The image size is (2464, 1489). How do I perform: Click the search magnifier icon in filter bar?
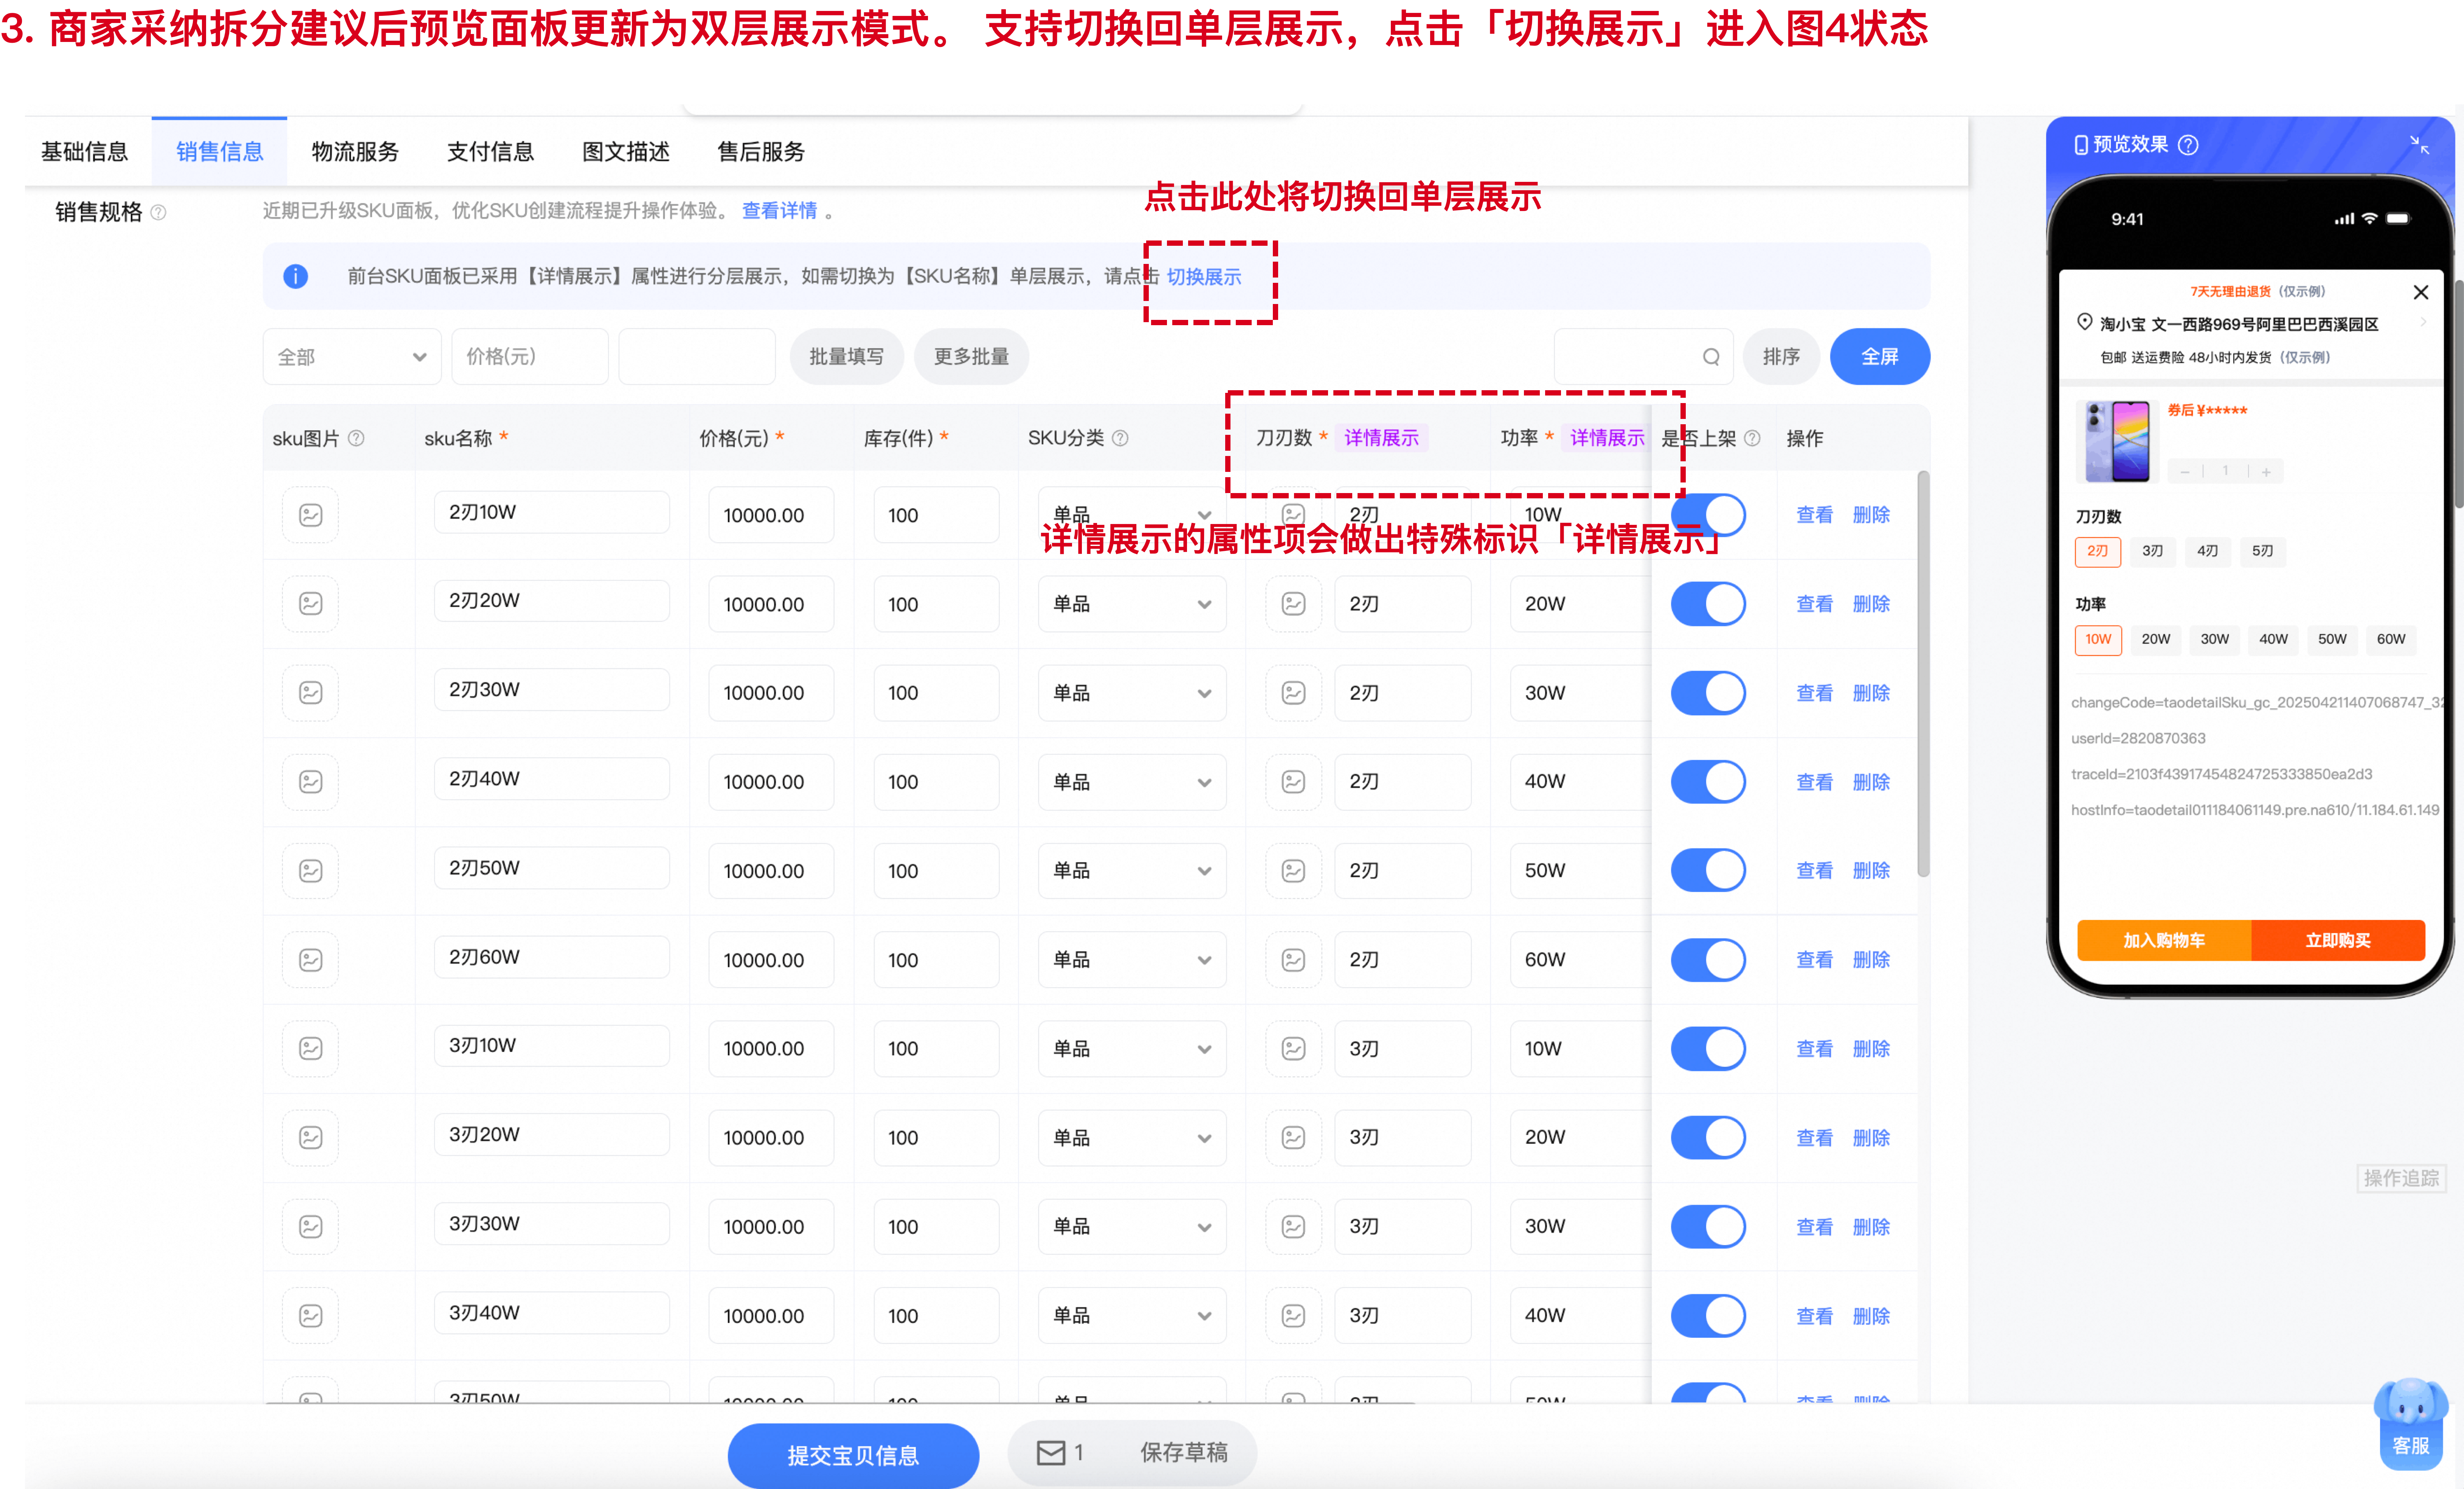coord(1711,357)
